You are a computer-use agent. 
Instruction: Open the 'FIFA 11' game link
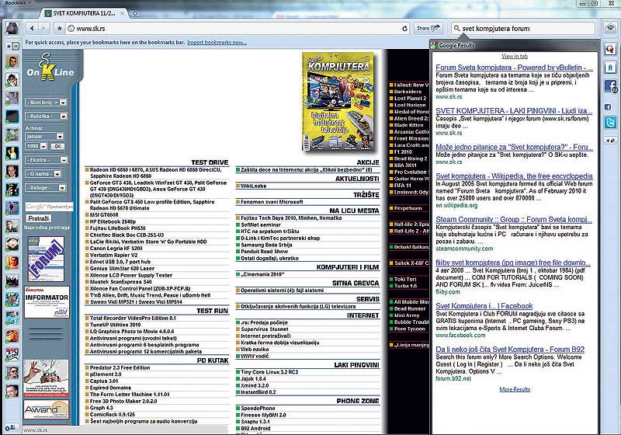tap(403, 186)
